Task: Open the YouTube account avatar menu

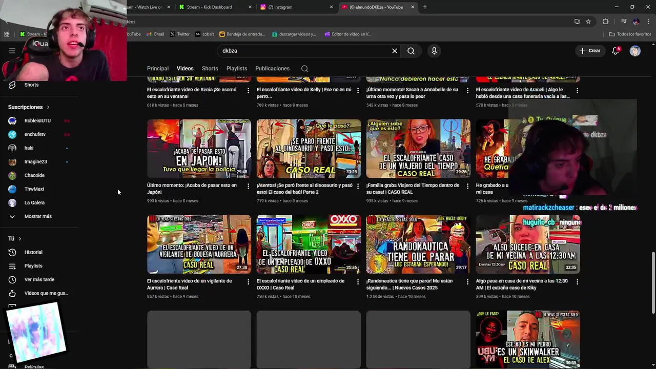Action: (x=635, y=51)
